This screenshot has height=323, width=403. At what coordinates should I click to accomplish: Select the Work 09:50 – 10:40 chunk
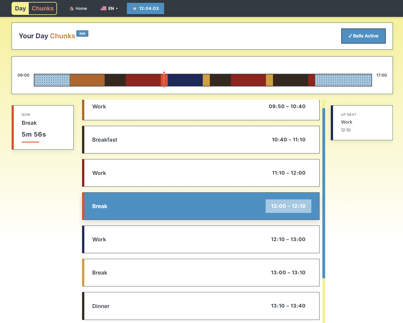coord(201,110)
